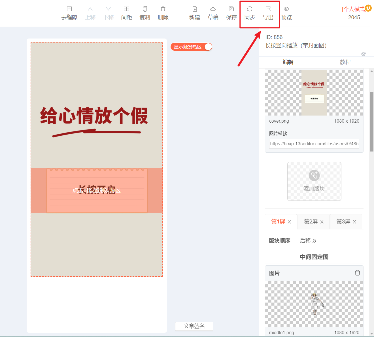The width and height of the screenshot is (374, 337).
Task: Close the 第1屏 tab
Action: (x=289, y=222)
